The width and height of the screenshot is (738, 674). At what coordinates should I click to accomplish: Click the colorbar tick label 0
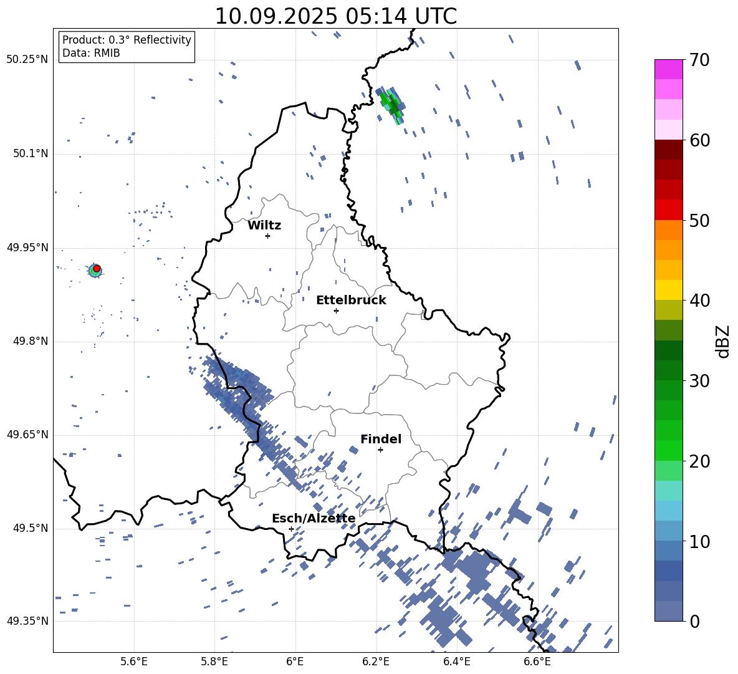[694, 621]
